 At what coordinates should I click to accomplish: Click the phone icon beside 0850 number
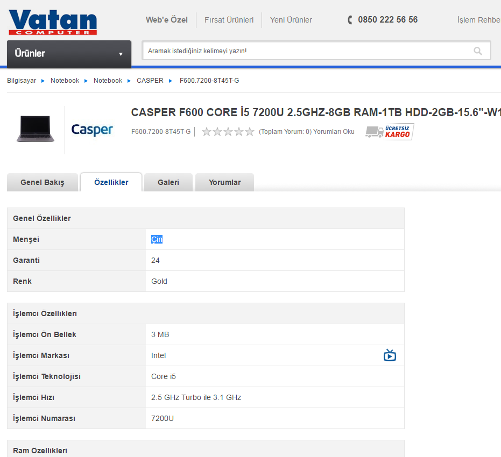click(x=350, y=20)
